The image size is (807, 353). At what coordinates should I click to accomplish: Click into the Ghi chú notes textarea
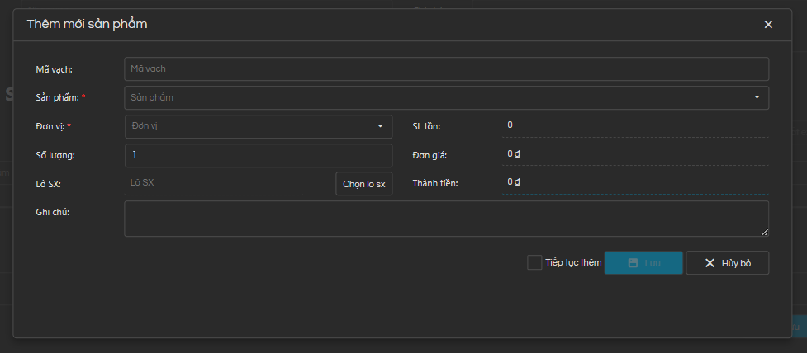(446, 219)
